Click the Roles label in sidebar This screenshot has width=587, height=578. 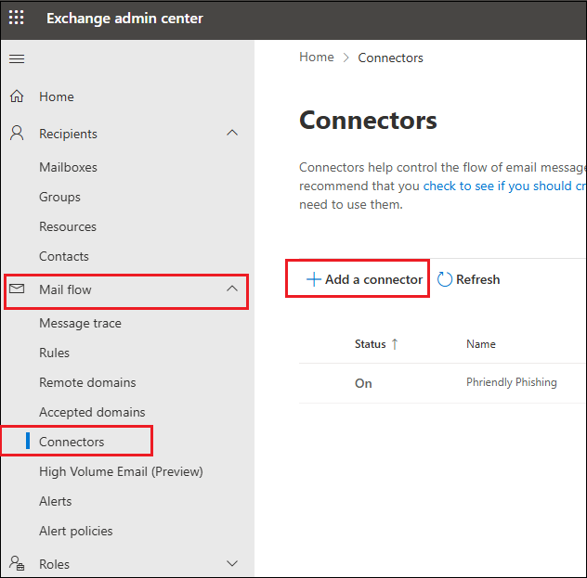pyautogui.click(x=54, y=564)
